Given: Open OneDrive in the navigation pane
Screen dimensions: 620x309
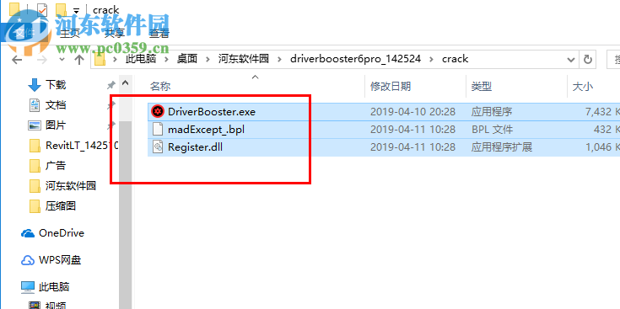Looking at the screenshot, I should pyautogui.click(x=62, y=233).
